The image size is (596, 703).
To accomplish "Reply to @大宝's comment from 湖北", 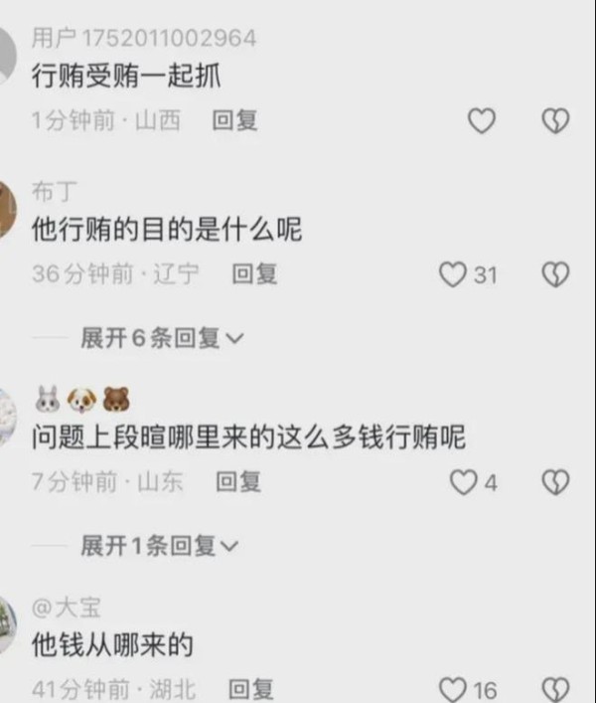I will tap(250, 689).
